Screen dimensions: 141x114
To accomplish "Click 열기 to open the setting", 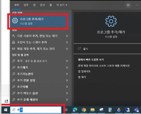I will (x=85, y=49).
